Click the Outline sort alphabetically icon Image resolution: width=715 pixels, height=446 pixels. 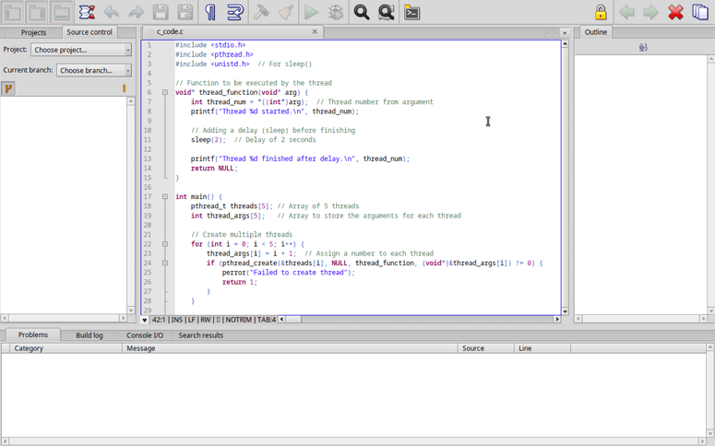tap(643, 47)
